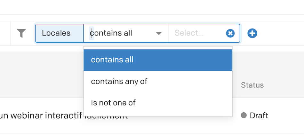Collapse the operator dropdown via gray arrow
The image size is (304, 136).
point(159,33)
